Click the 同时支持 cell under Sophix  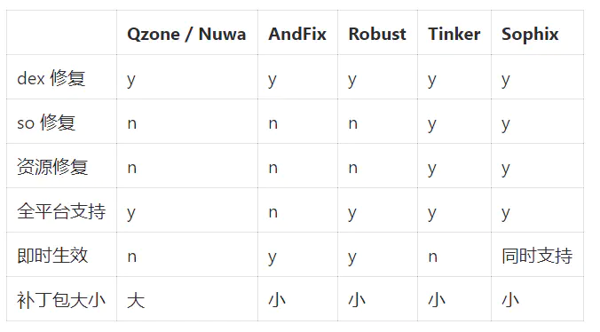tap(537, 256)
